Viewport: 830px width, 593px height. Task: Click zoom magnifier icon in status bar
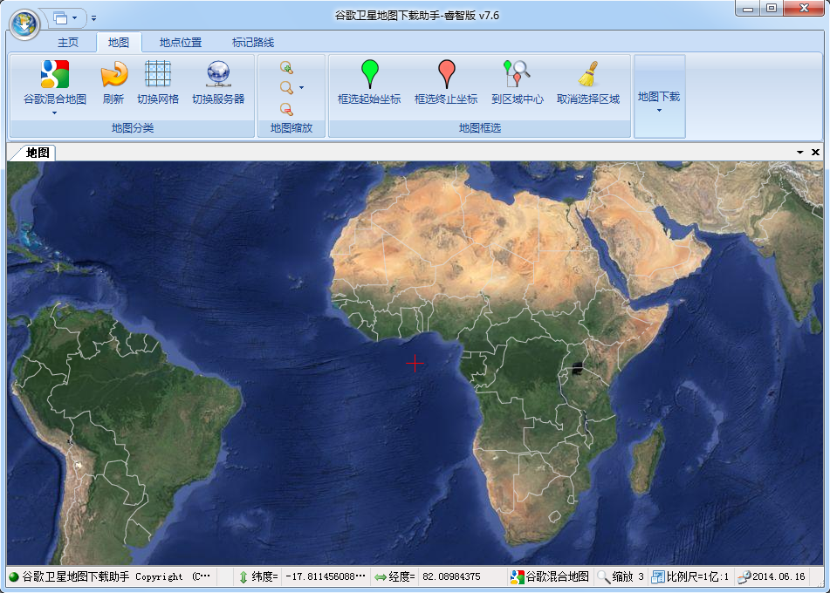pos(603,576)
